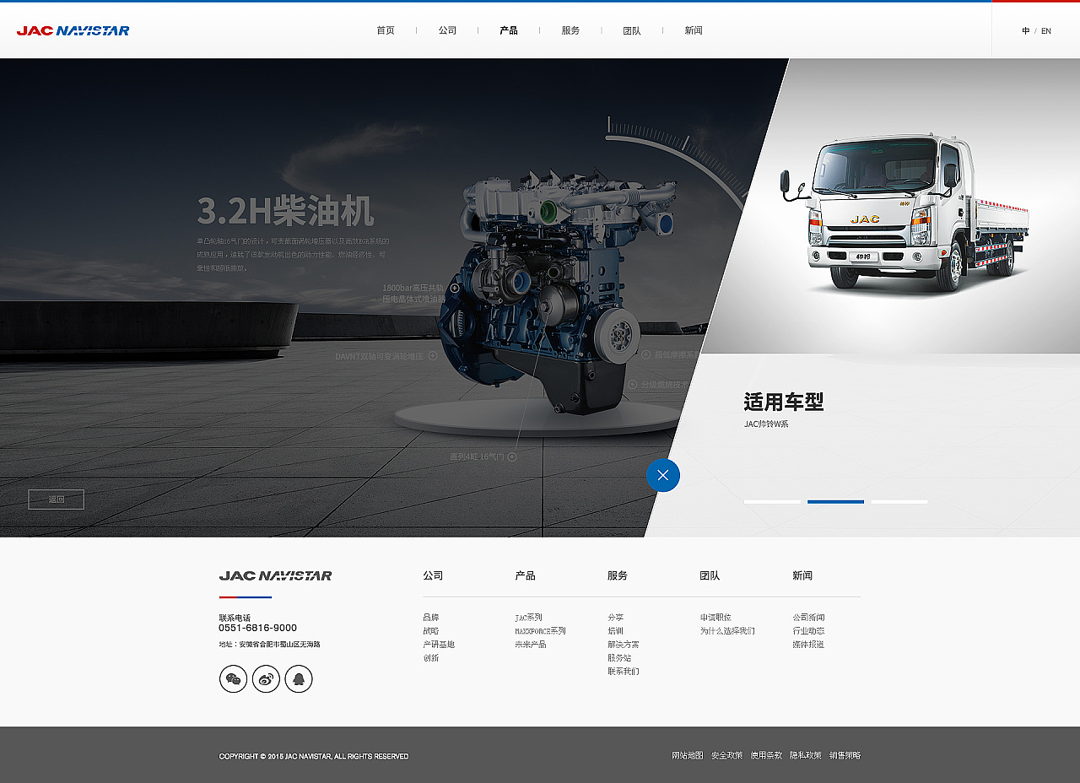
Task: Click the 返回 back button
Action: click(57, 499)
